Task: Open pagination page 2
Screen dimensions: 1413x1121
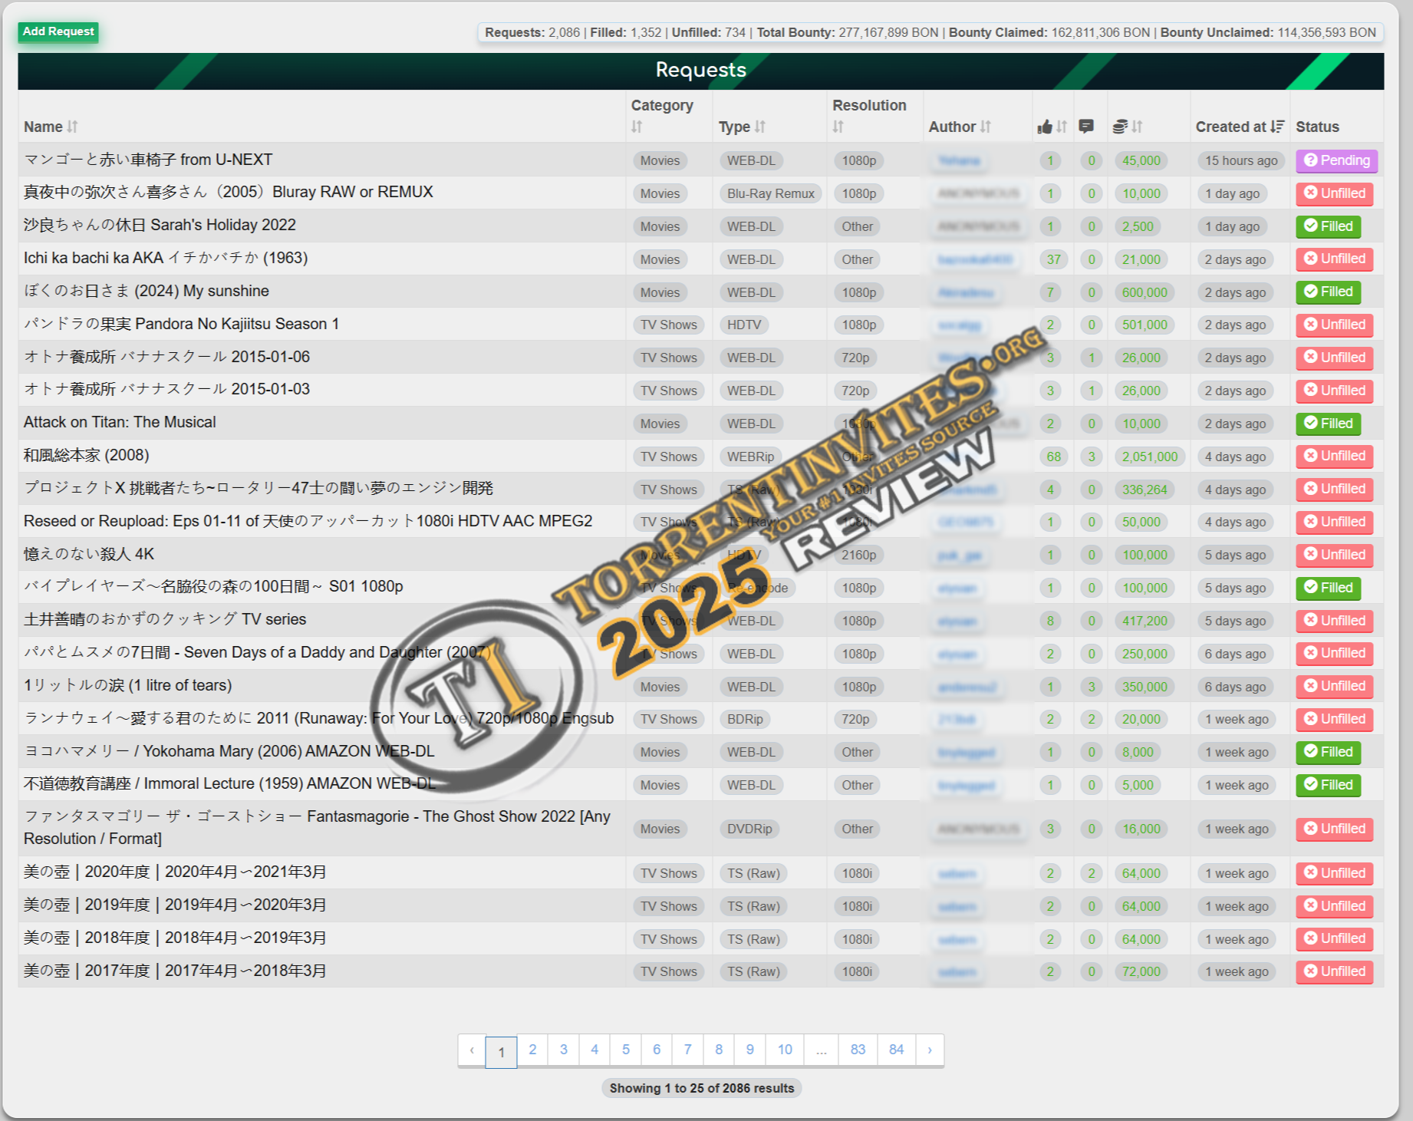Action: (532, 1050)
